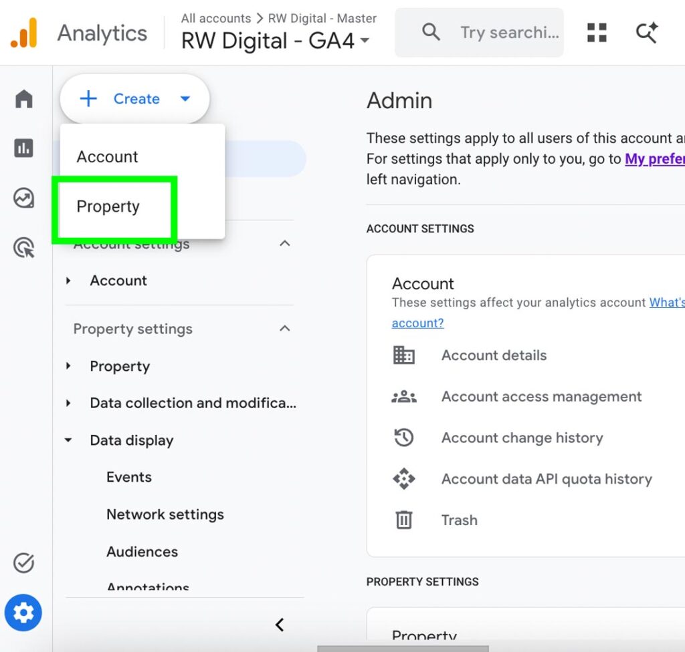The height and width of the screenshot is (652, 685).
Task: Select the Account item under Account settings
Action: (x=118, y=281)
